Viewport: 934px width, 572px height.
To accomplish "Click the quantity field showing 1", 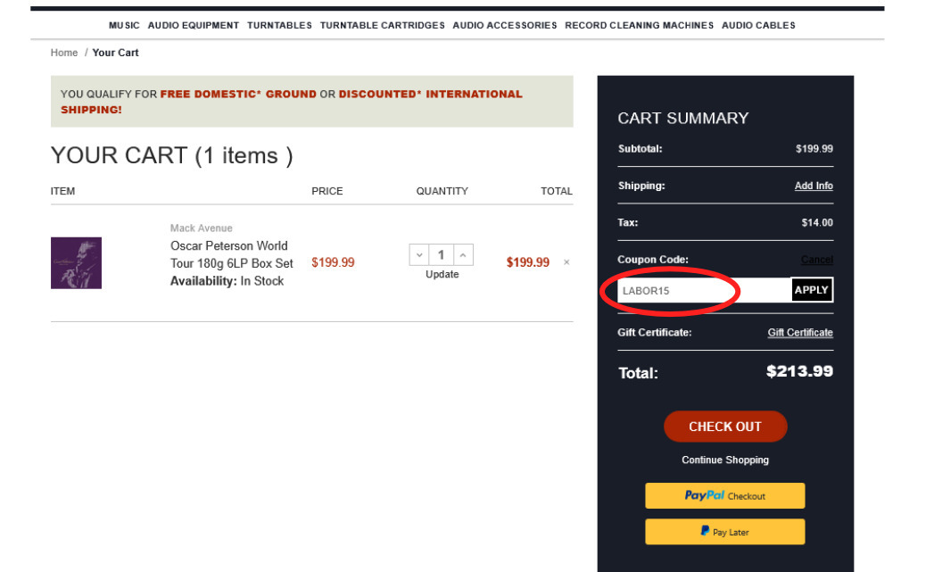I will pyautogui.click(x=442, y=255).
